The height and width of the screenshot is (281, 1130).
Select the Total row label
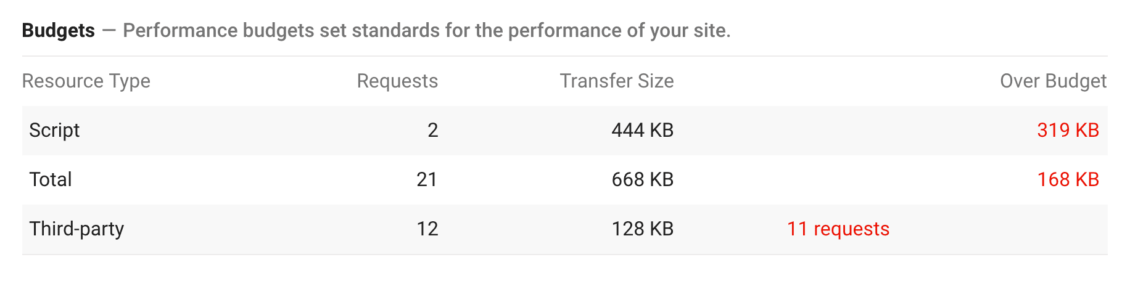(51, 179)
